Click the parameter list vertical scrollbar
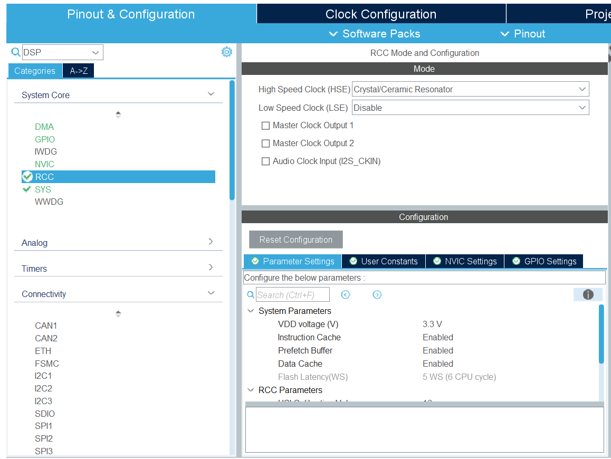 (x=601, y=334)
